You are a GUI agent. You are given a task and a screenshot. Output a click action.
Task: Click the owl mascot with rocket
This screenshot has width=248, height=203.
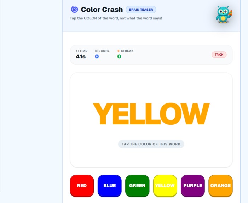point(224,15)
